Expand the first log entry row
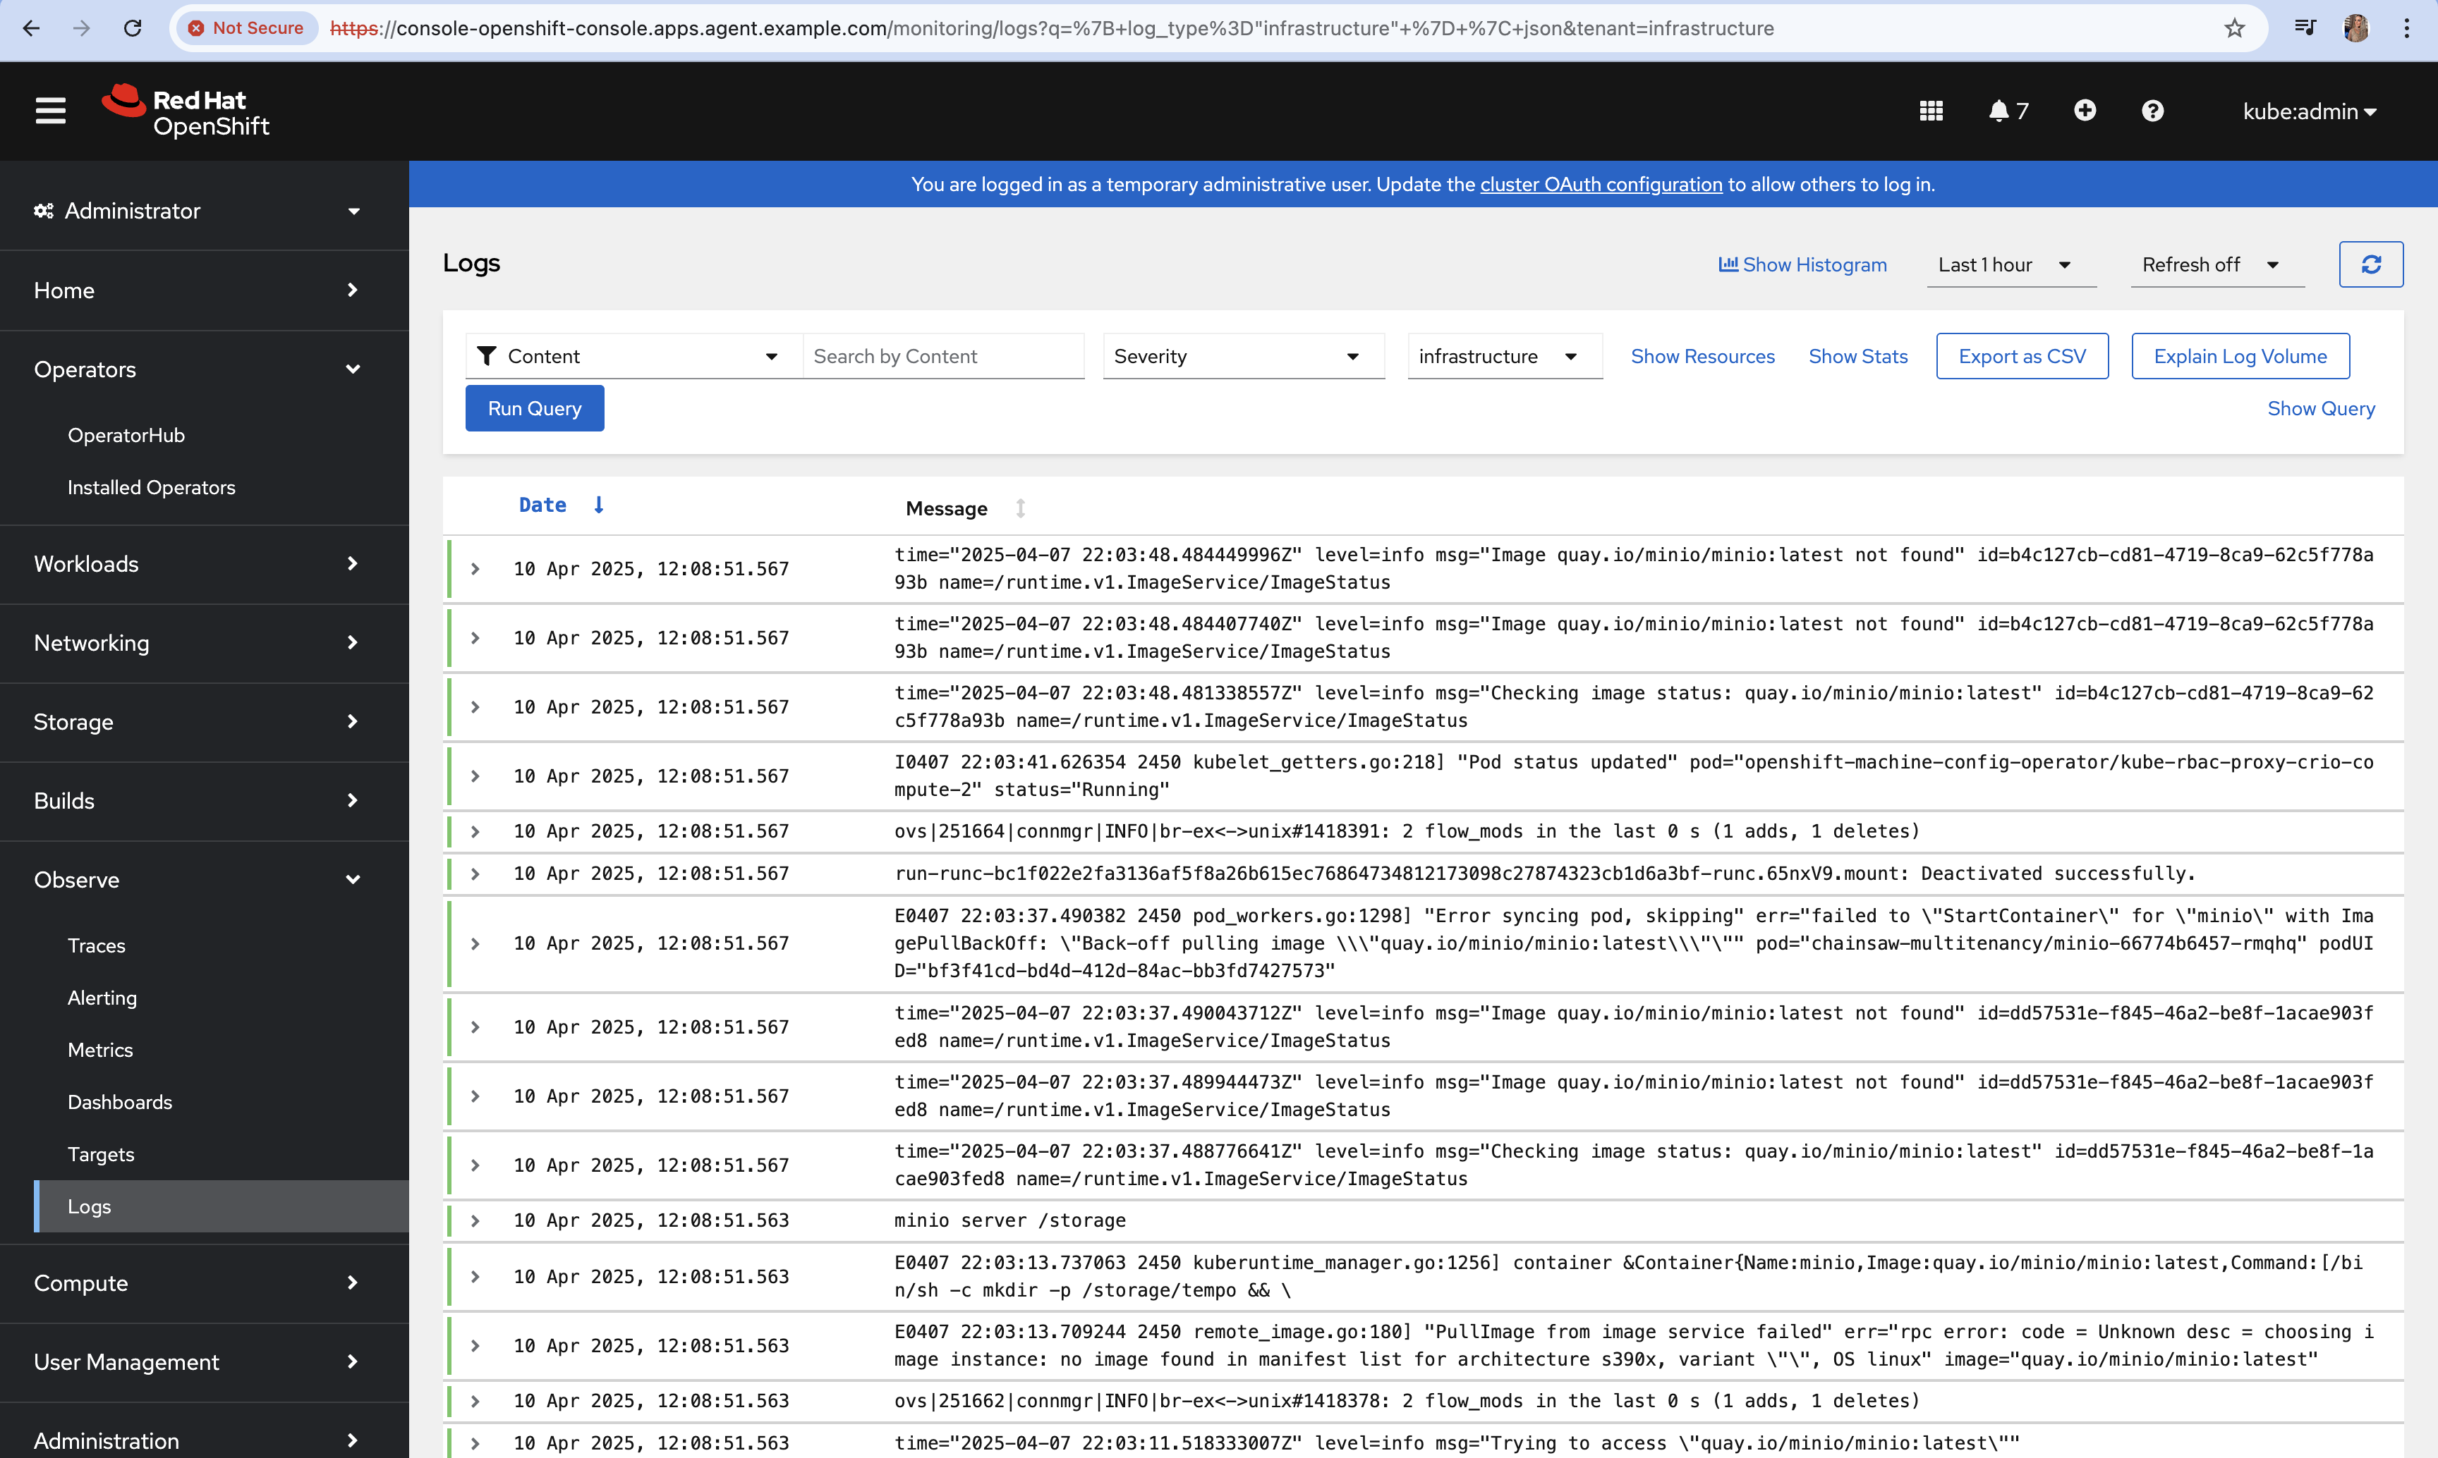The height and width of the screenshot is (1458, 2438). pos(475,569)
